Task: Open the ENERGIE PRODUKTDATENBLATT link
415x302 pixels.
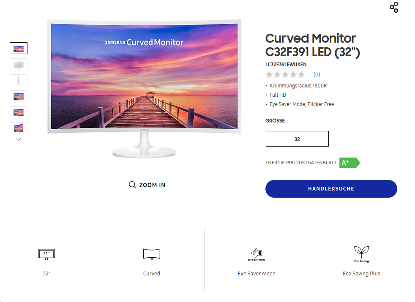Action: (300, 163)
